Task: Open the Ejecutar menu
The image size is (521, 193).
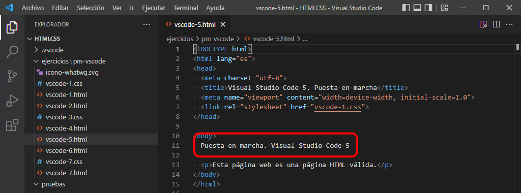Action: click(x=154, y=8)
